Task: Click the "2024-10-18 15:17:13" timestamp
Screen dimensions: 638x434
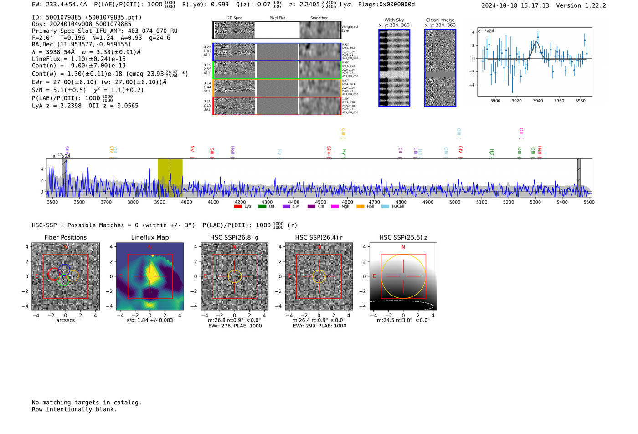Action: coord(515,5)
